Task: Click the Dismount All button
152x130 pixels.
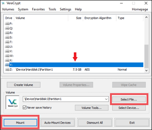Action: click(95, 123)
